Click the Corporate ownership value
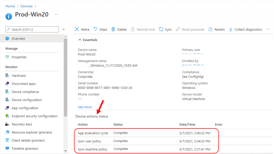This screenshot has height=154, width=274. 85,76
